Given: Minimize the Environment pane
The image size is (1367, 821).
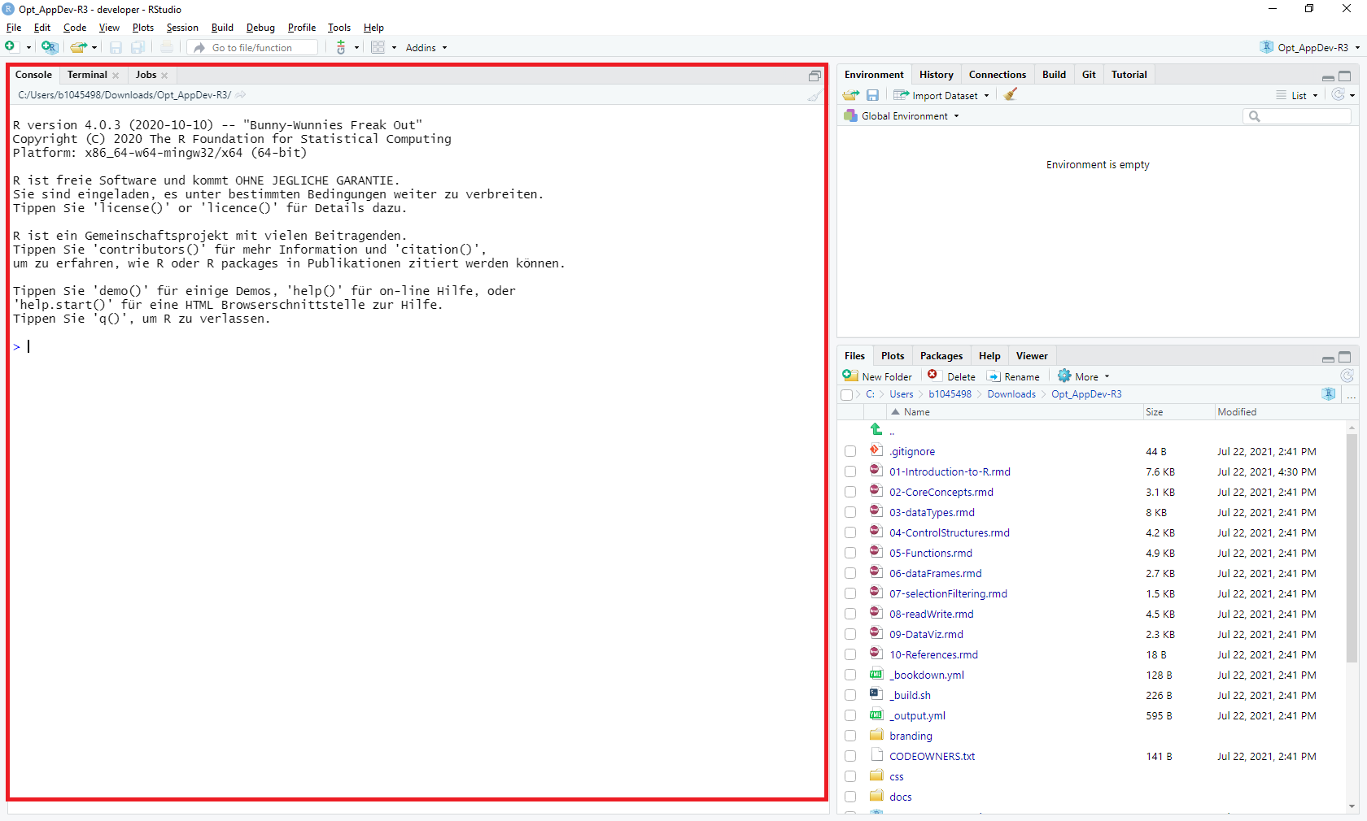Looking at the screenshot, I should [1328, 77].
